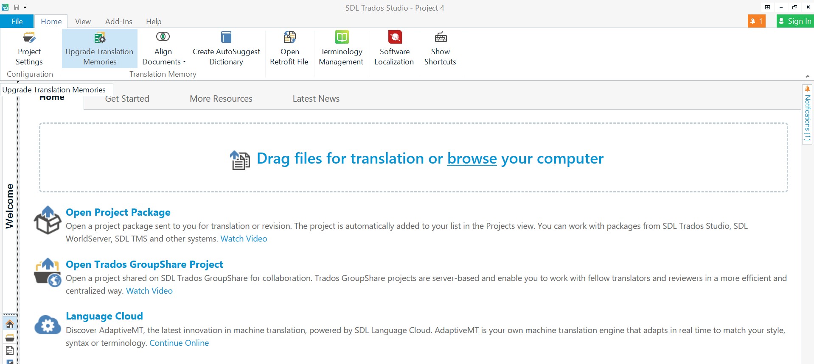Switch to the Get Started tab
This screenshot has width=814, height=364.
(x=127, y=99)
